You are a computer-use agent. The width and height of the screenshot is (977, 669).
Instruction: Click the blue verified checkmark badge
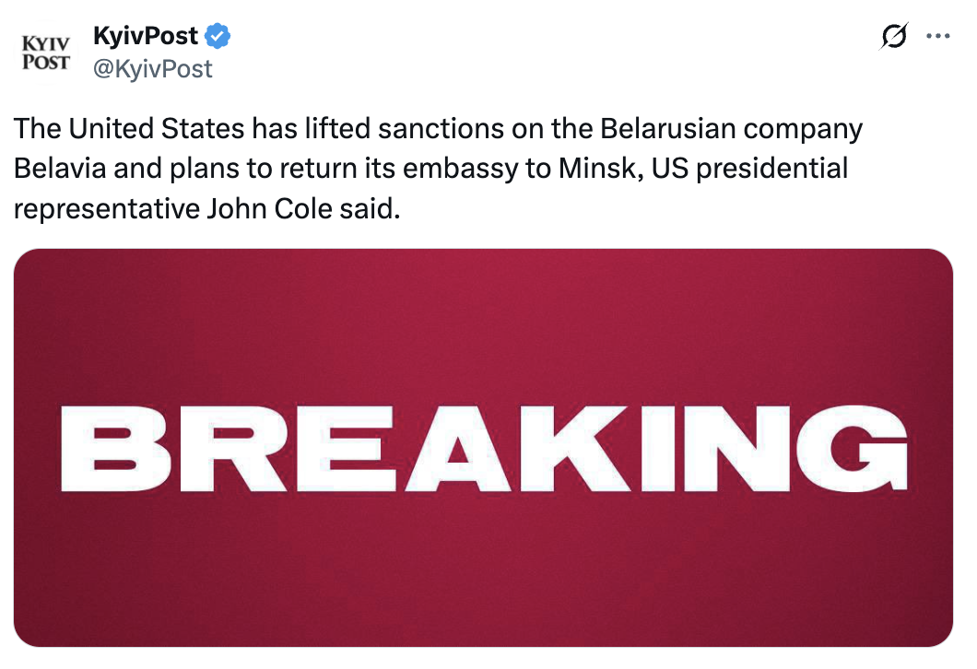click(218, 36)
